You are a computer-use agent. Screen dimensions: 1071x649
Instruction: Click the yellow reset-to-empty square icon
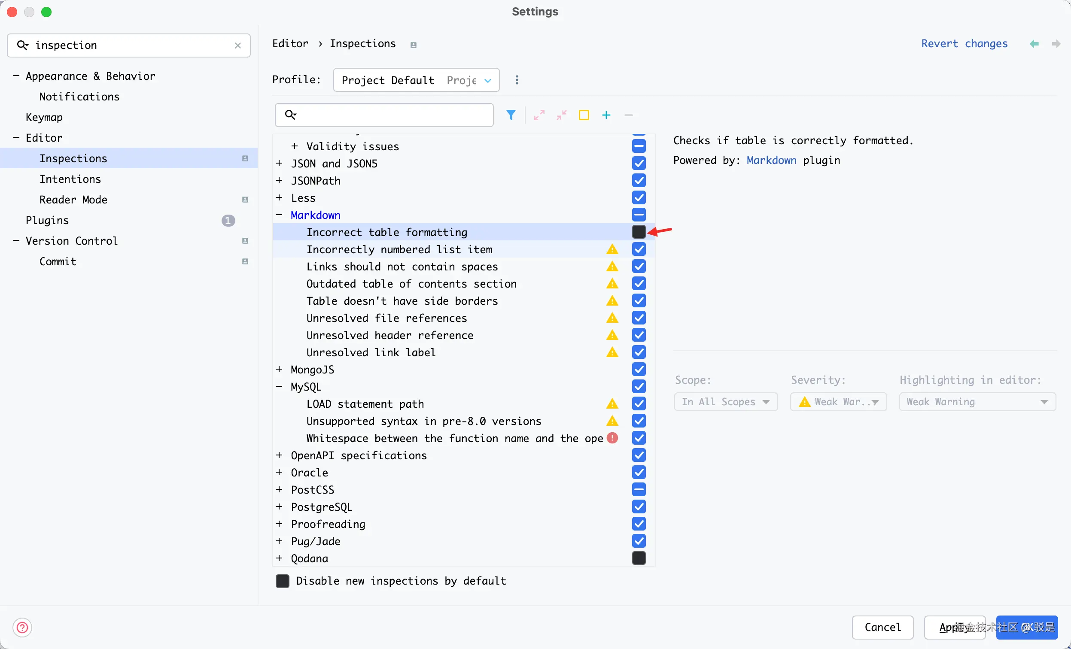[x=584, y=115]
